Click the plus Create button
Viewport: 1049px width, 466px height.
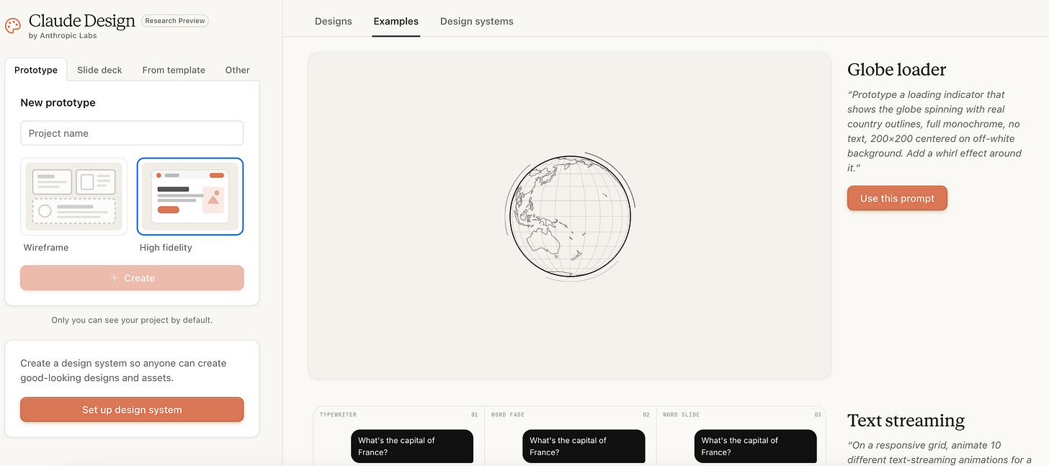coord(132,278)
